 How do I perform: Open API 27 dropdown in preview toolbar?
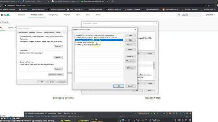[x=145, y=120]
